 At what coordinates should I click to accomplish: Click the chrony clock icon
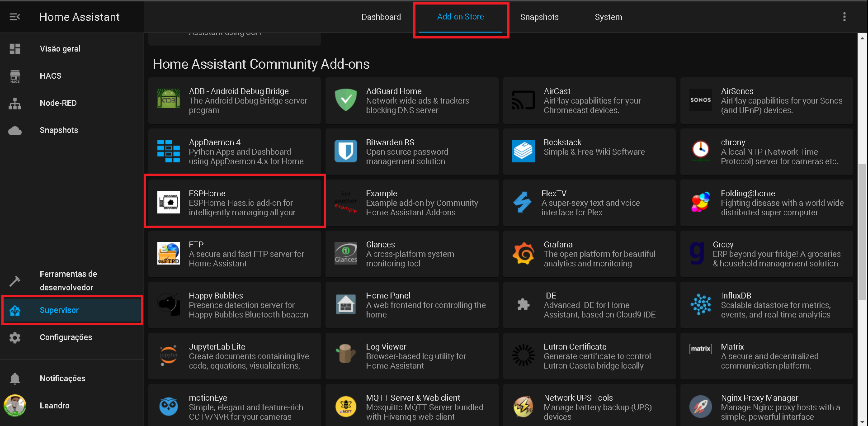pos(701,151)
